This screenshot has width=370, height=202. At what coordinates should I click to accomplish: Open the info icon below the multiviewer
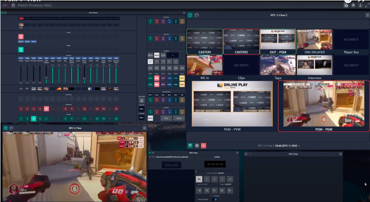pyautogui.click(x=197, y=145)
